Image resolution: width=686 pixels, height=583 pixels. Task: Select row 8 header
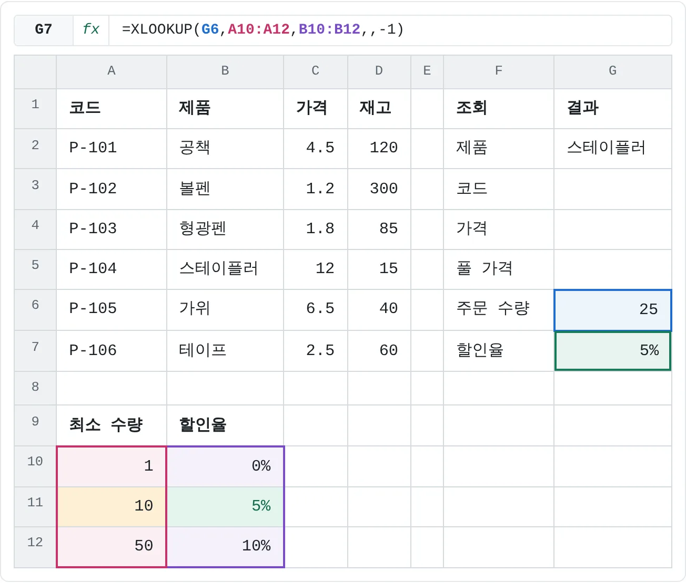[x=35, y=388]
